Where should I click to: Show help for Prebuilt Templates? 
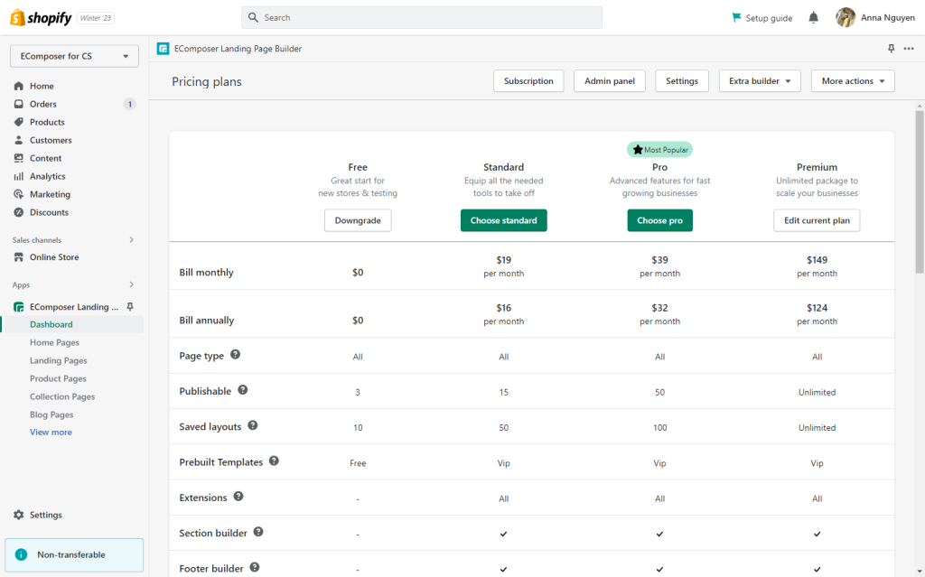coord(274,461)
